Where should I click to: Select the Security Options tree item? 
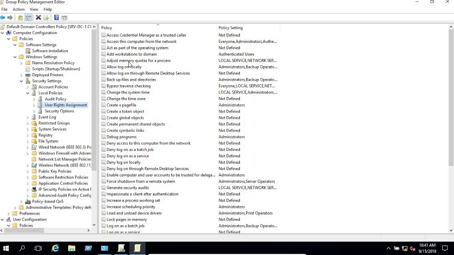pos(59,111)
